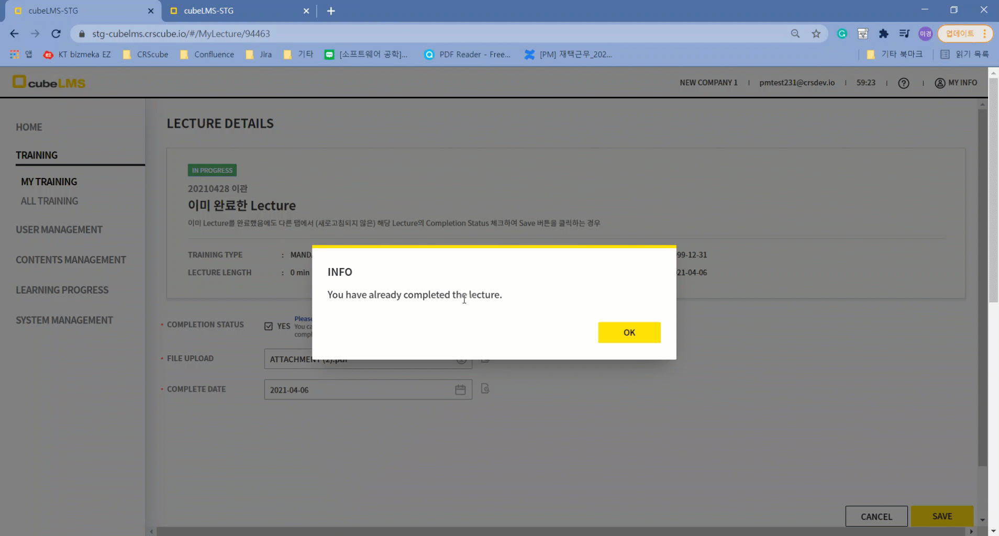
Task: Click the help question mark icon
Action: point(903,83)
